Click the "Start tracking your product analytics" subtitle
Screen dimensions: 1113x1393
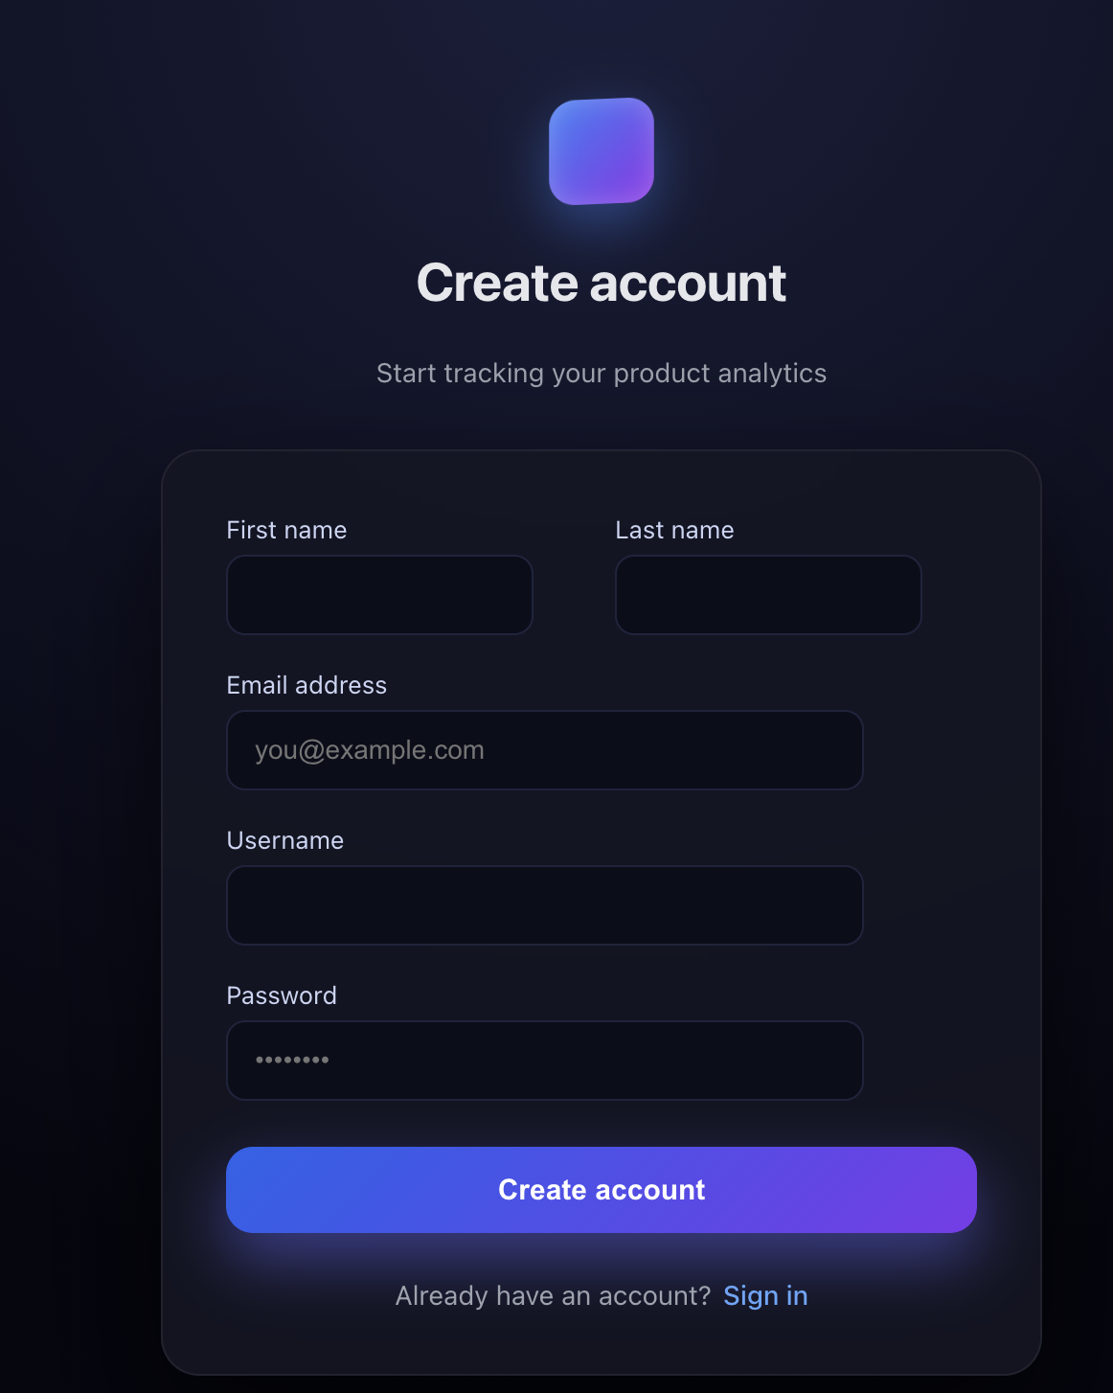click(x=602, y=374)
